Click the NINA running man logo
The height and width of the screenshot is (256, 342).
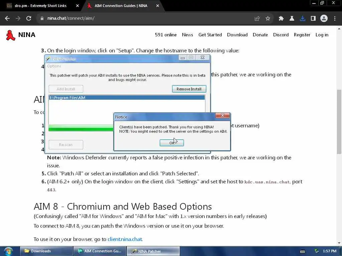coord(10,35)
